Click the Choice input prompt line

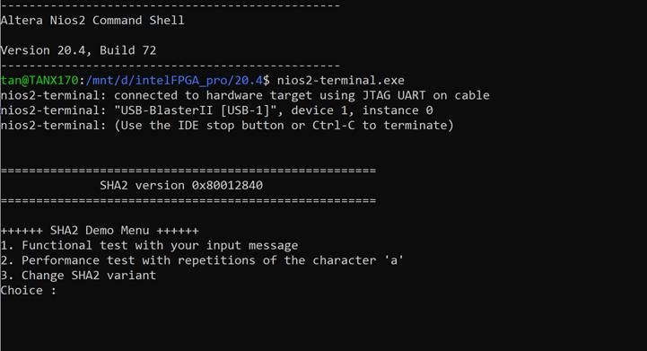pyautogui.click(x=28, y=290)
